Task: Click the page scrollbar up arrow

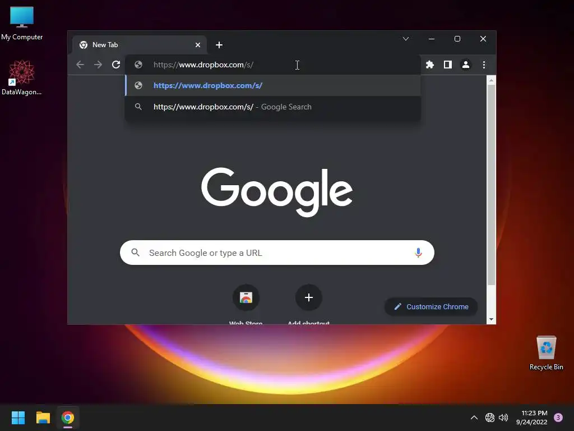Action: pos(491,80)
